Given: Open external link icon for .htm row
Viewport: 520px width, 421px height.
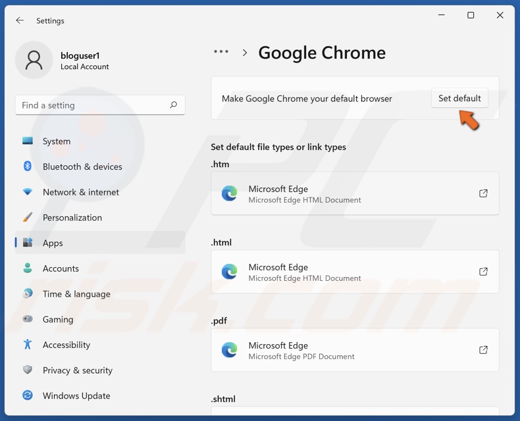Looking at the screenshot, I should pos(483,193).
